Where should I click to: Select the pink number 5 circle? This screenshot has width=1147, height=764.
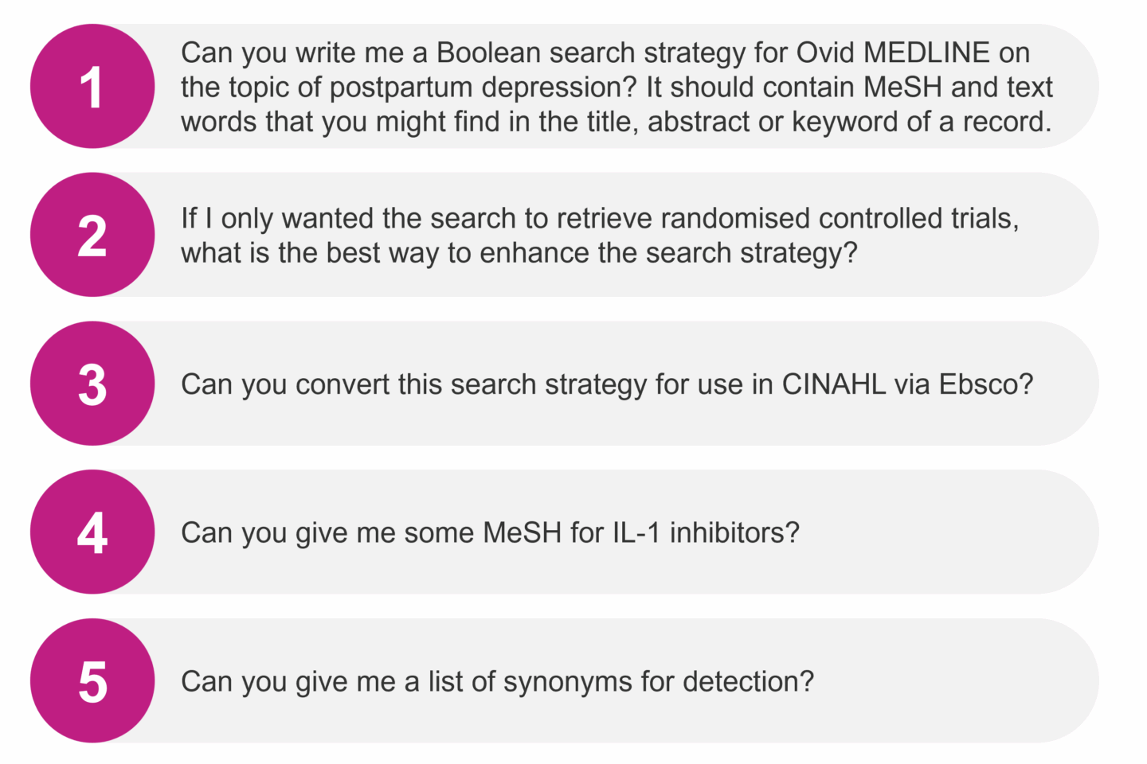(x=92, y=681)
